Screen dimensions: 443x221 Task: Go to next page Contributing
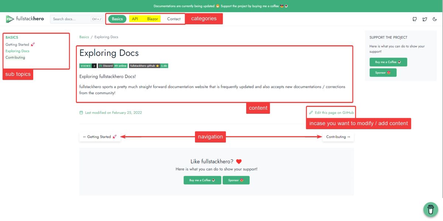point(338,137)
